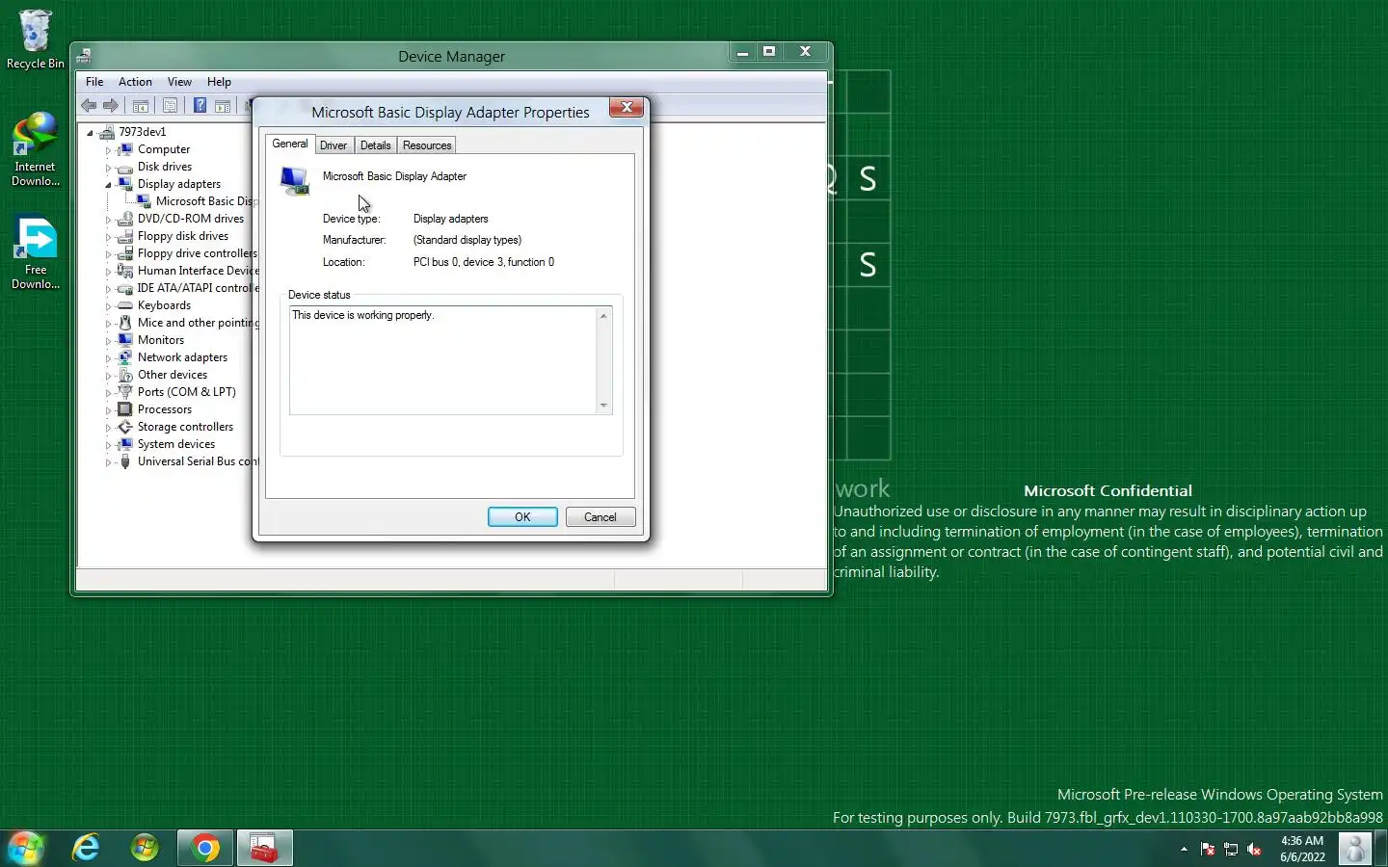Open the Windows Start orb

pyautogui.click(x=26, y=848)
